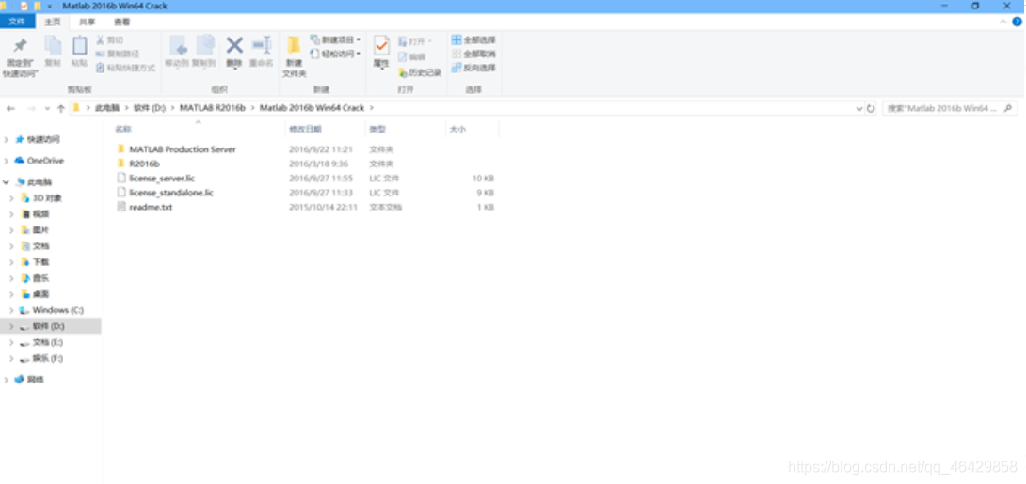Expand the 软件 (D:) drive node

pyautogui.click(x=11, y=326)
